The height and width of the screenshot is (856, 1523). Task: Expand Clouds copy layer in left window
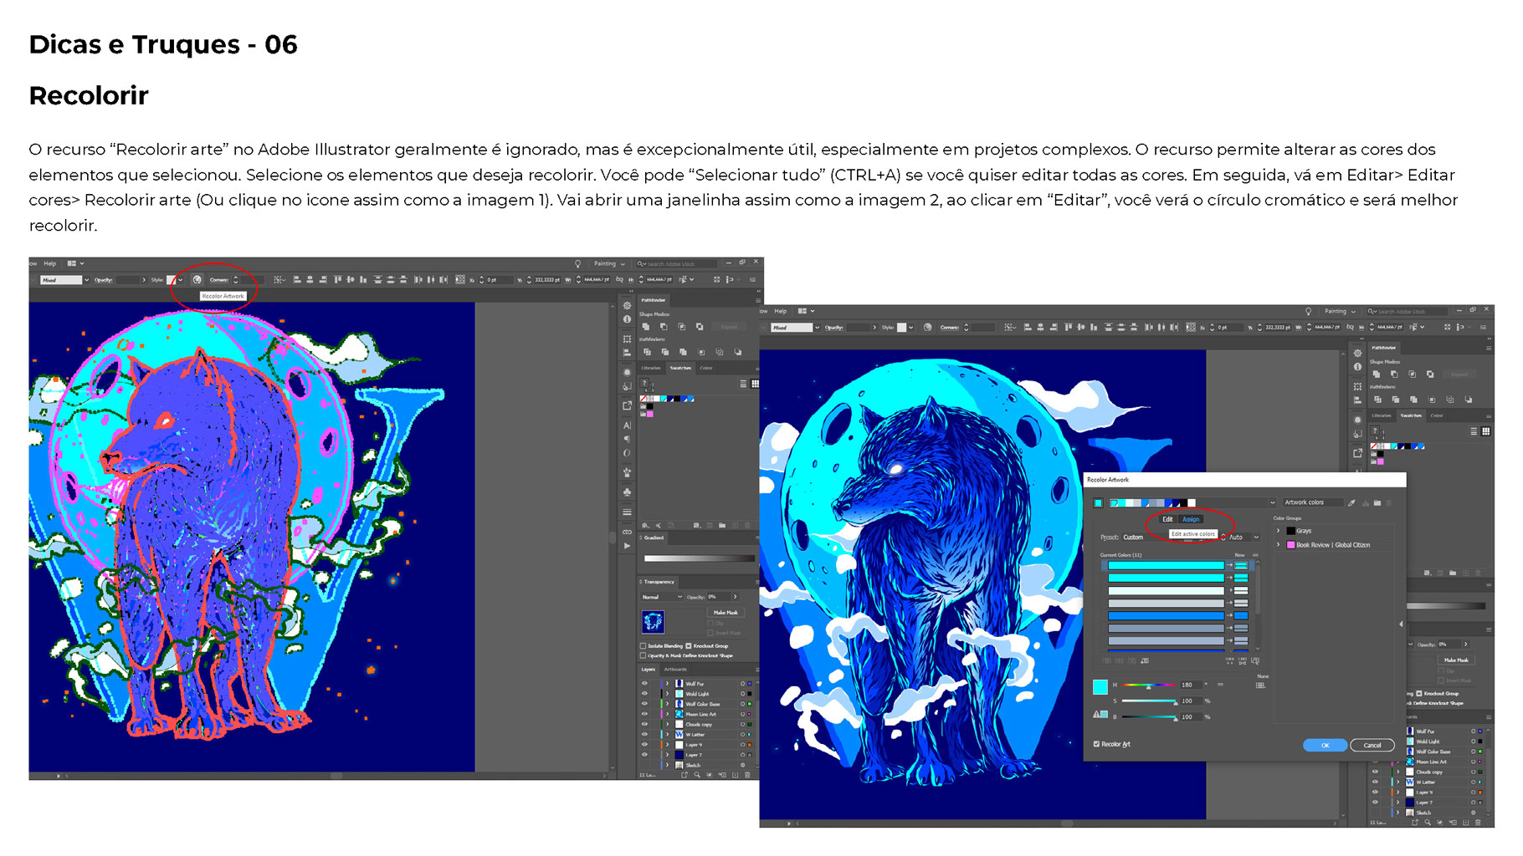667,725
